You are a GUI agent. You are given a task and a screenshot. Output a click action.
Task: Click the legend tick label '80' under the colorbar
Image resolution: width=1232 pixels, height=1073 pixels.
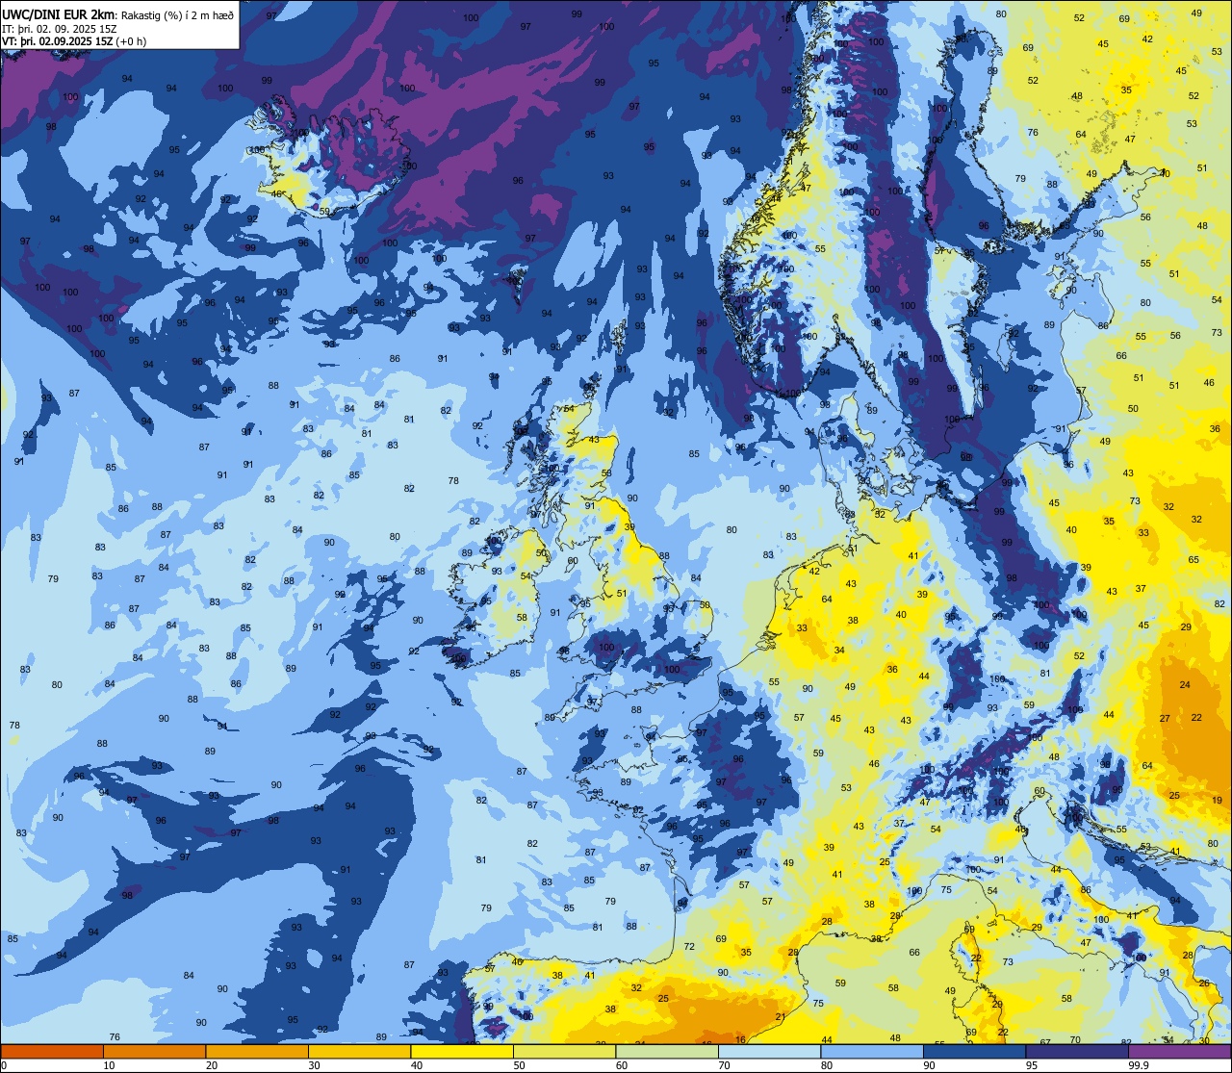(x=827, y=1065)
